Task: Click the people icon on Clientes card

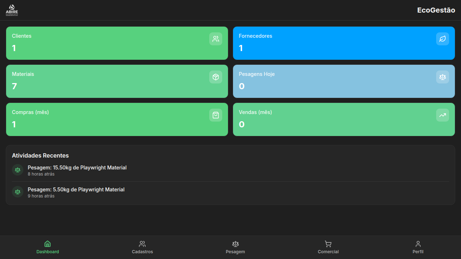Action: [215, 39]
